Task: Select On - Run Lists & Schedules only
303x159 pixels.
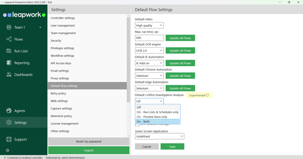Action: [x=158, y=112]
